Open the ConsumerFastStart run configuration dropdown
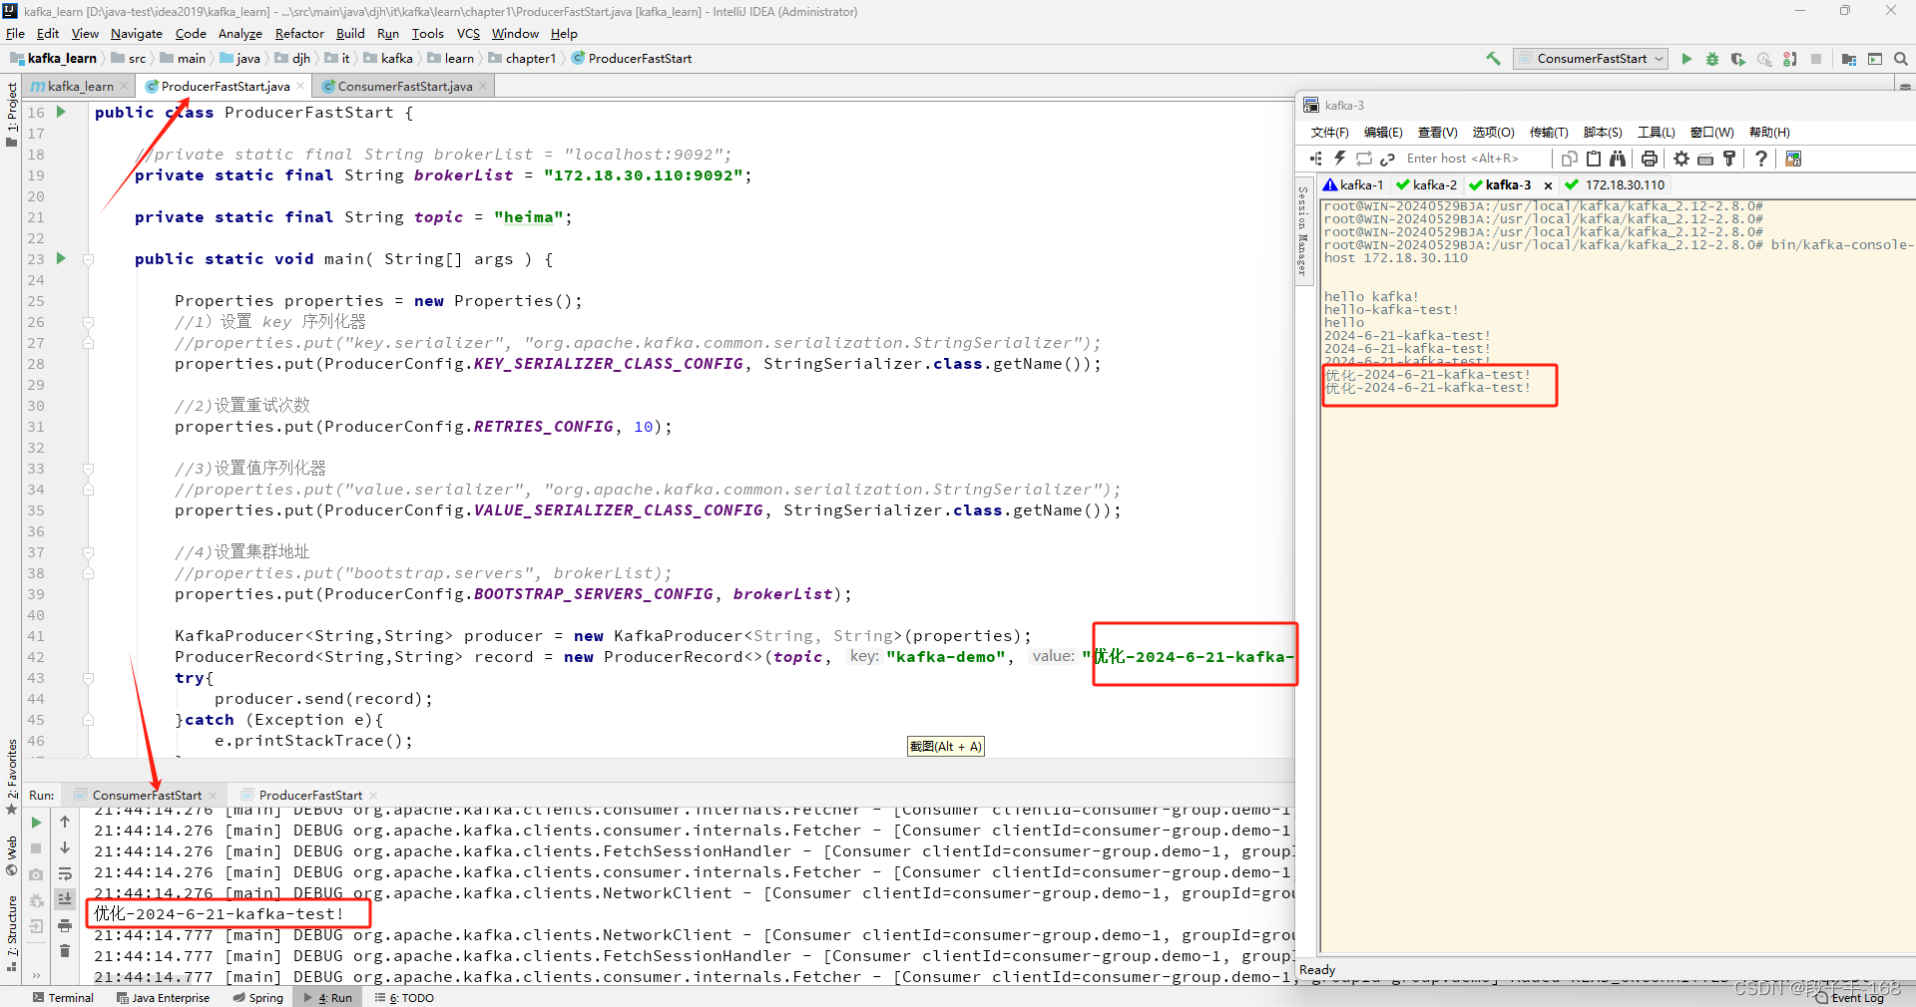The height and width of the screenshot is (1007, 1916). pos(1591,59)
